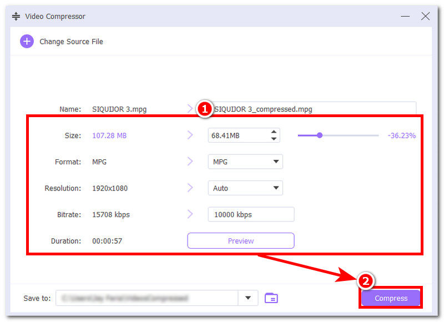
Task: Click the size value box showing 68.41MB
Action: pyautogui.click(x=236, y=135)
